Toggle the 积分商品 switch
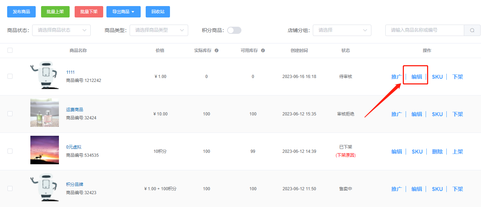The height and width of the screenshot is (207, 481). (234, 30)
